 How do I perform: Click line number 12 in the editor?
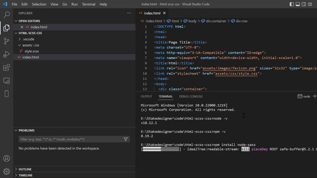[145, 84]
